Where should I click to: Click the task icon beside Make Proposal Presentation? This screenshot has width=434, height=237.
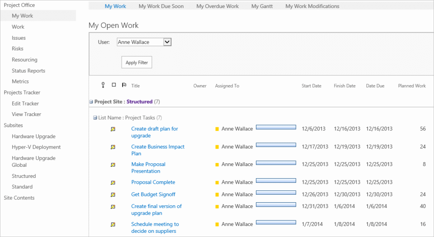click(113, 165)
